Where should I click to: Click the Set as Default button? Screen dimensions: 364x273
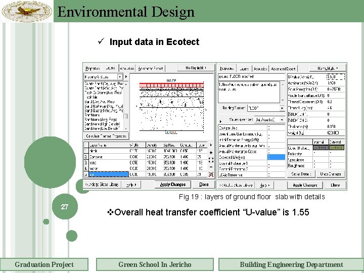click(x=301, y=174)
